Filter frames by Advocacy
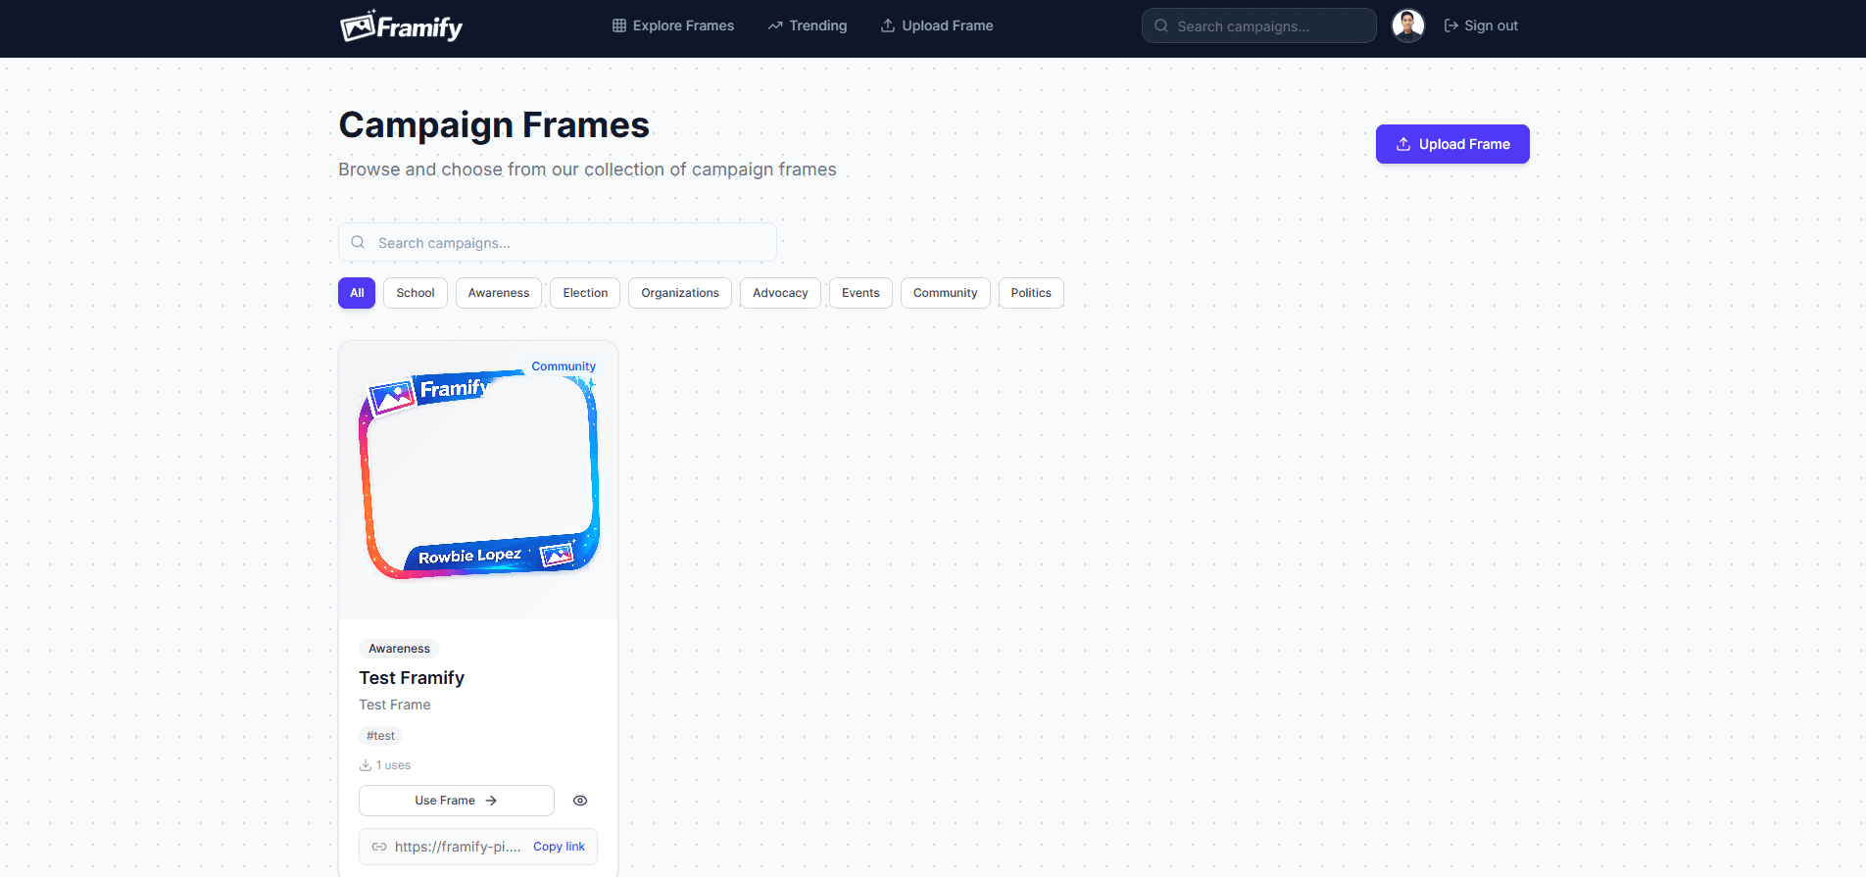The height and width of the screenshot is (877, 1866). pos(780,293)
